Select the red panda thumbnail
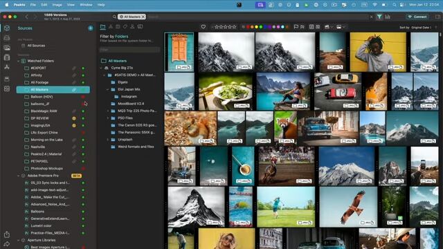The height and width of the screenshot is (249, 443). [285, 128]
